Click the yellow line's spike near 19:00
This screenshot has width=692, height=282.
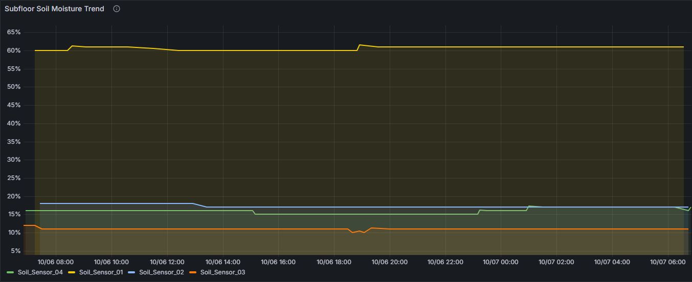click(x=360, y=45)
